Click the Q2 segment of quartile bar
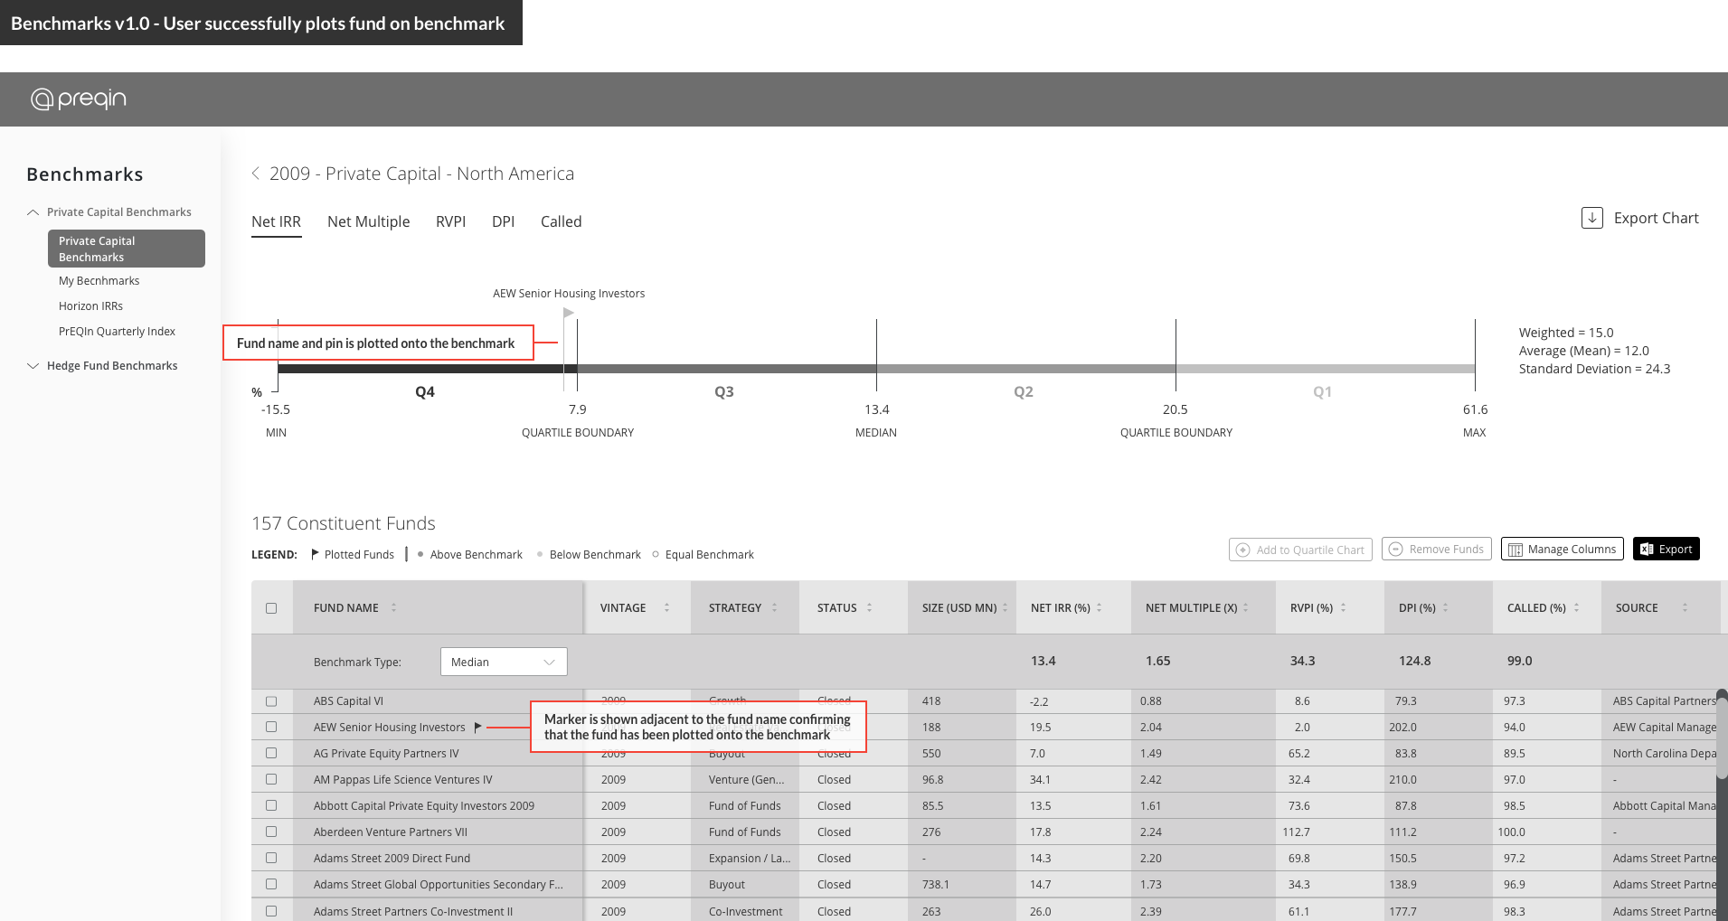 point(1025,368)
